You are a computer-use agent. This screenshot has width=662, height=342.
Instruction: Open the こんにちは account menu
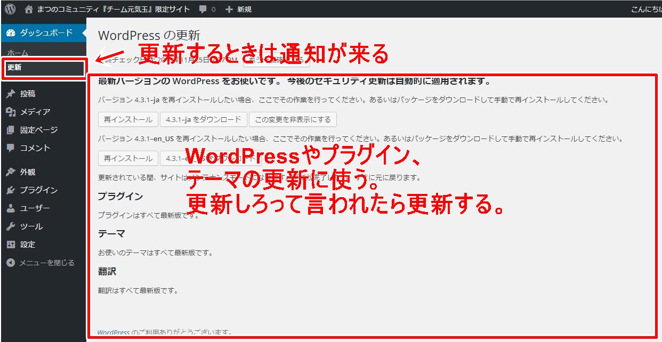tap(646, 10)
